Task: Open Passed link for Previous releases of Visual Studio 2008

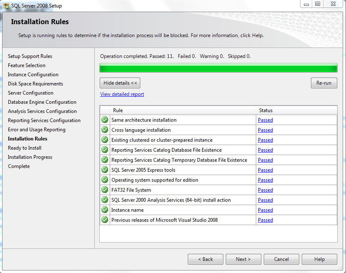Action: (x=265, y=220)
